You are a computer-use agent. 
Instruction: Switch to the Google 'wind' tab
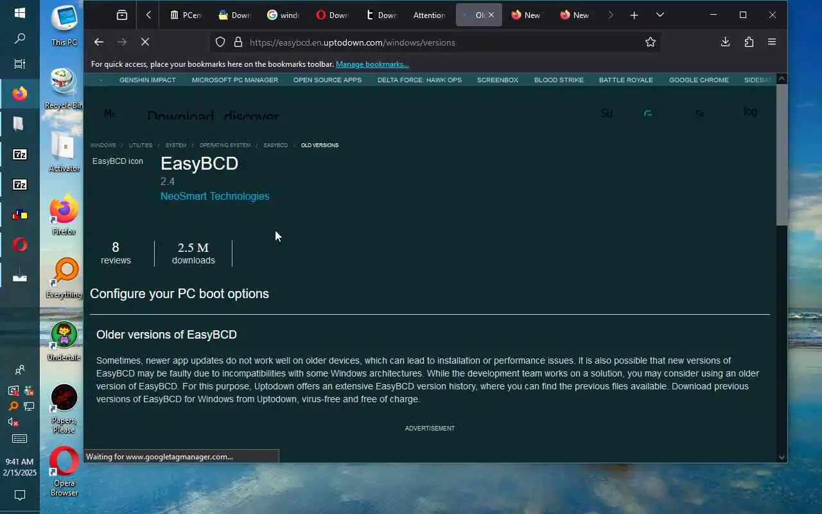click(283, 15)
